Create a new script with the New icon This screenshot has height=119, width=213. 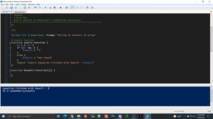(x=3, y=8)
